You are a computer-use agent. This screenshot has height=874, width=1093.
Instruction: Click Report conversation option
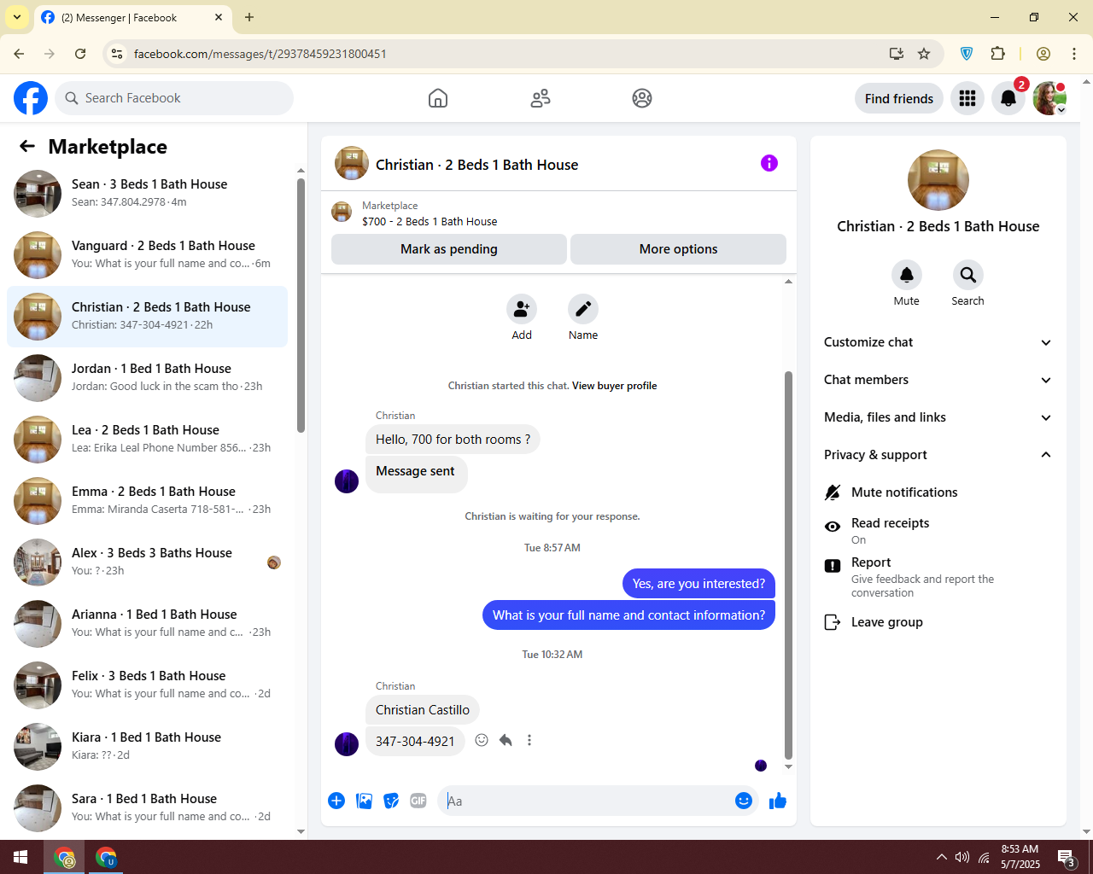tap(938, 577)
